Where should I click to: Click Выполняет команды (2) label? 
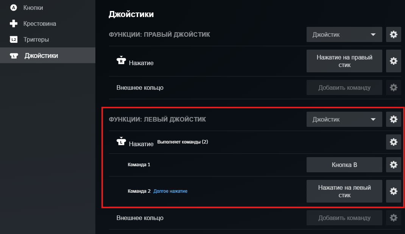(x=183, y=142)
